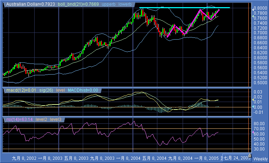This screenshot has height=163, width=269.
Task: Click the 九月 8, 2002 date axis label
Action: coord(24,158)
